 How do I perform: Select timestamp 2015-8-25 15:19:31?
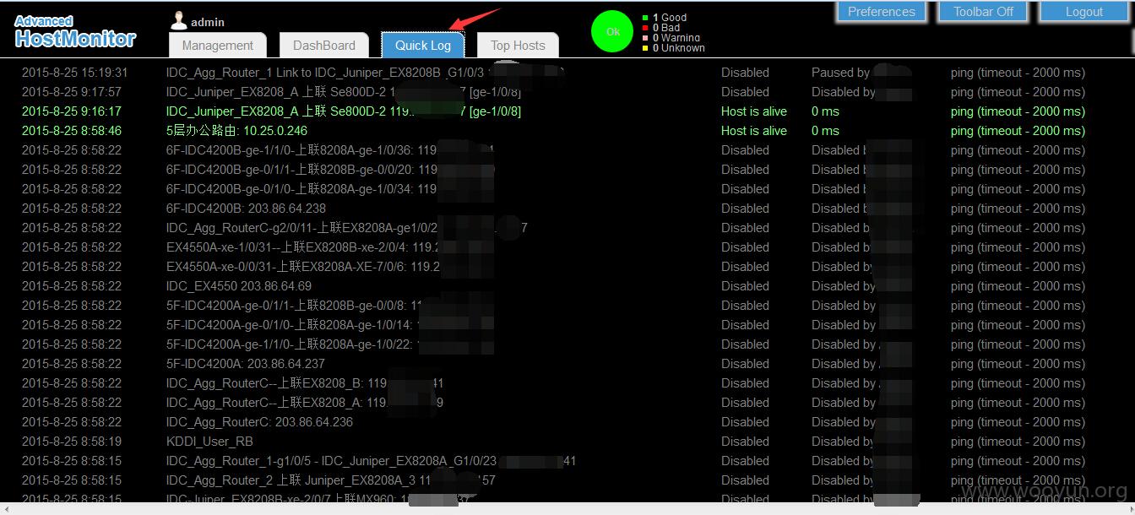(74, 73)
